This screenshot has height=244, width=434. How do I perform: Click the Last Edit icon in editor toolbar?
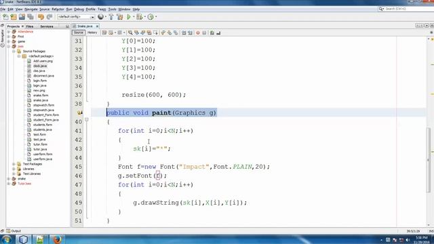104,33
